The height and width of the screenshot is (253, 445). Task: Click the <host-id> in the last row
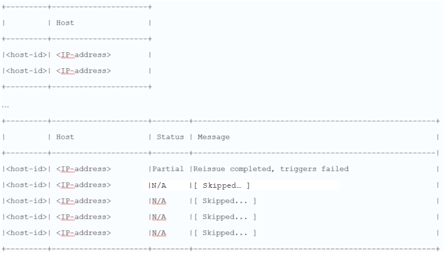26,233
